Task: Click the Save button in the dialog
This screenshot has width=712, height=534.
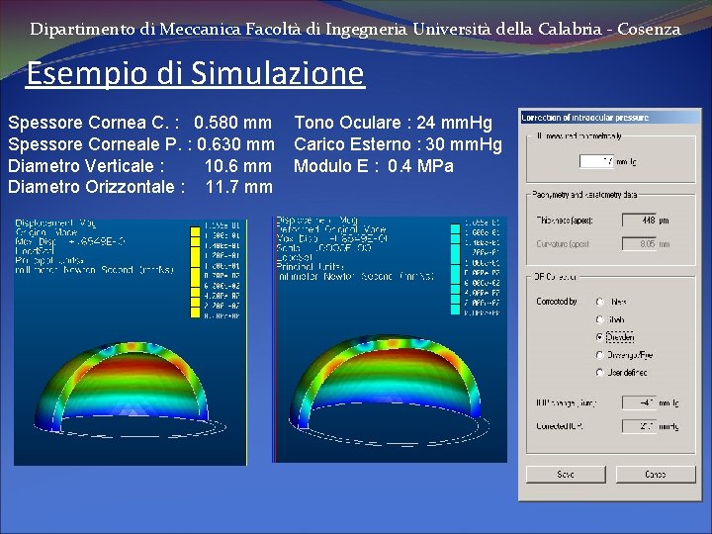Action: coord(566,475)
